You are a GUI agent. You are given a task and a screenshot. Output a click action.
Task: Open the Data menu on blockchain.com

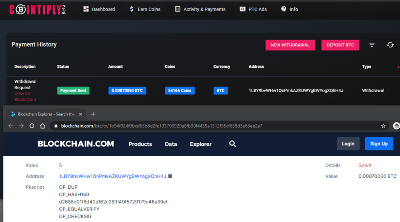[x=171, y=144]
